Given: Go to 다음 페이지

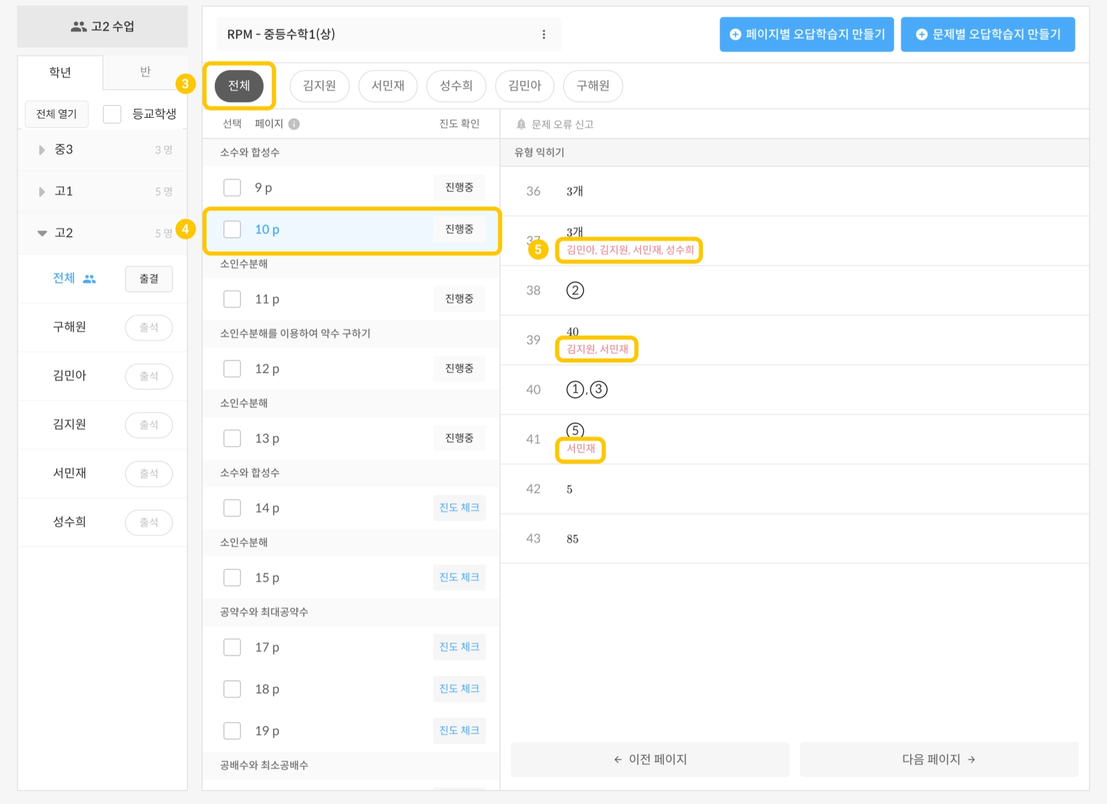Looking at the screenshot, I should (938, 759).
